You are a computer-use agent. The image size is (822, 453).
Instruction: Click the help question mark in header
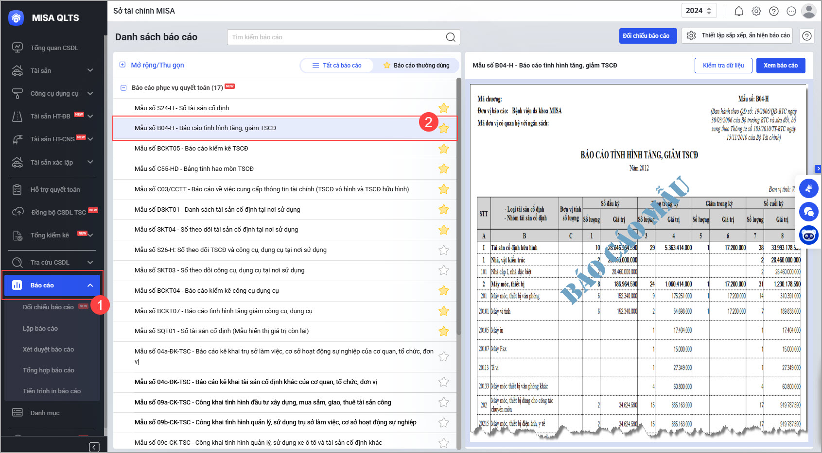tap(773, 11)
